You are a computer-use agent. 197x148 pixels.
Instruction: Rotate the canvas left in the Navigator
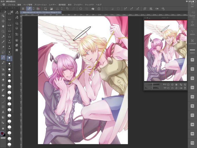pos(168,88)
